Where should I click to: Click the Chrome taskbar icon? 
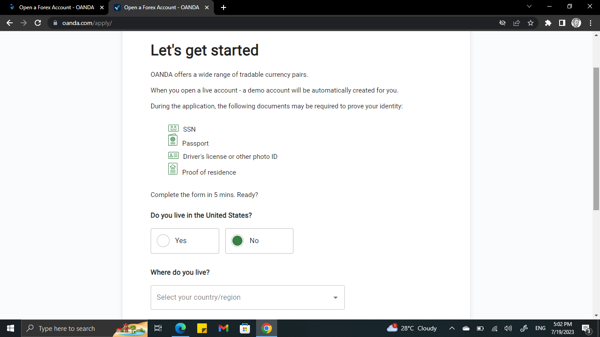coord(266,328)
